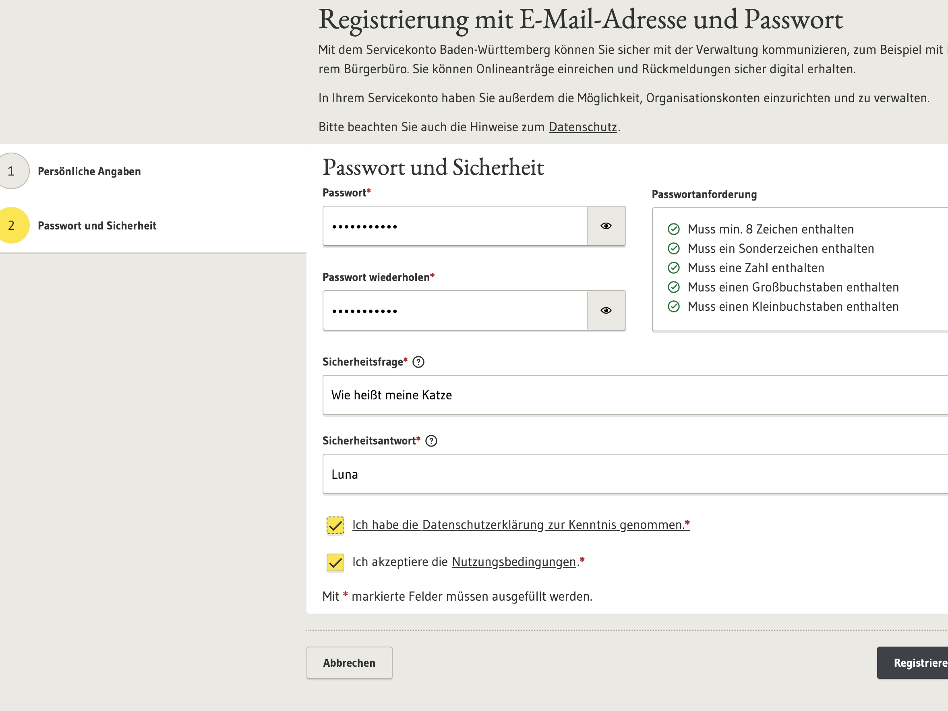Click the step number 1 circle

[x=12, y=171]
